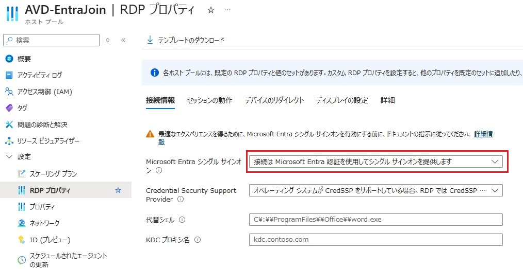Image resolution: width=523 pixels, height=269 pixels.
Task: Open アクセス制御 (IAM) in the sidebar
Action: coord(44,92)
